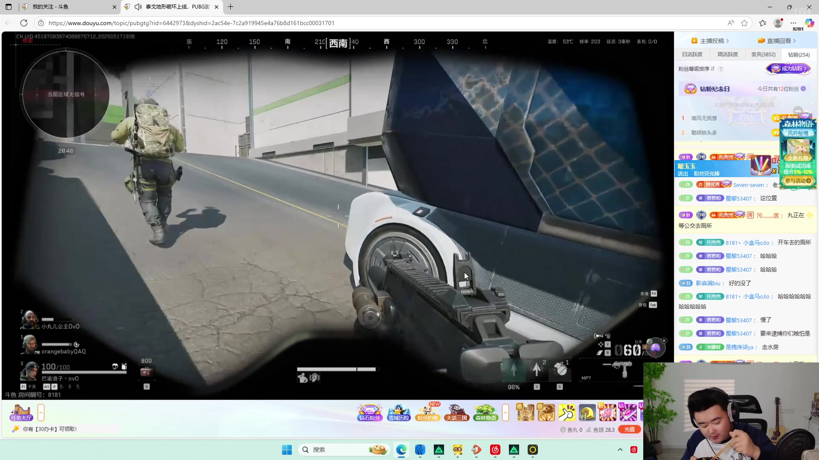
Task: Select the 钻粉(254) tab
Action: tap(799, 55)
